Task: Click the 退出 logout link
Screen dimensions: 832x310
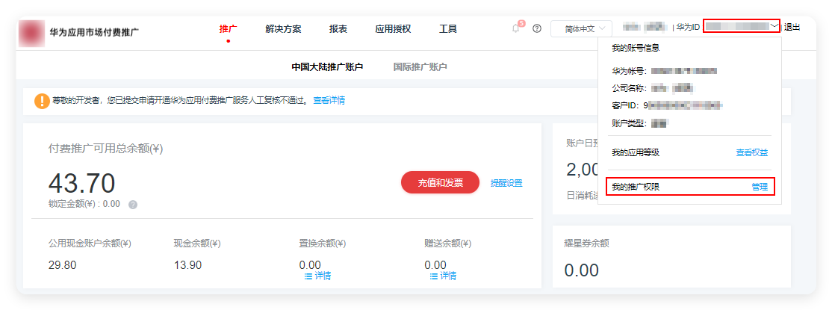Action: 792,27
